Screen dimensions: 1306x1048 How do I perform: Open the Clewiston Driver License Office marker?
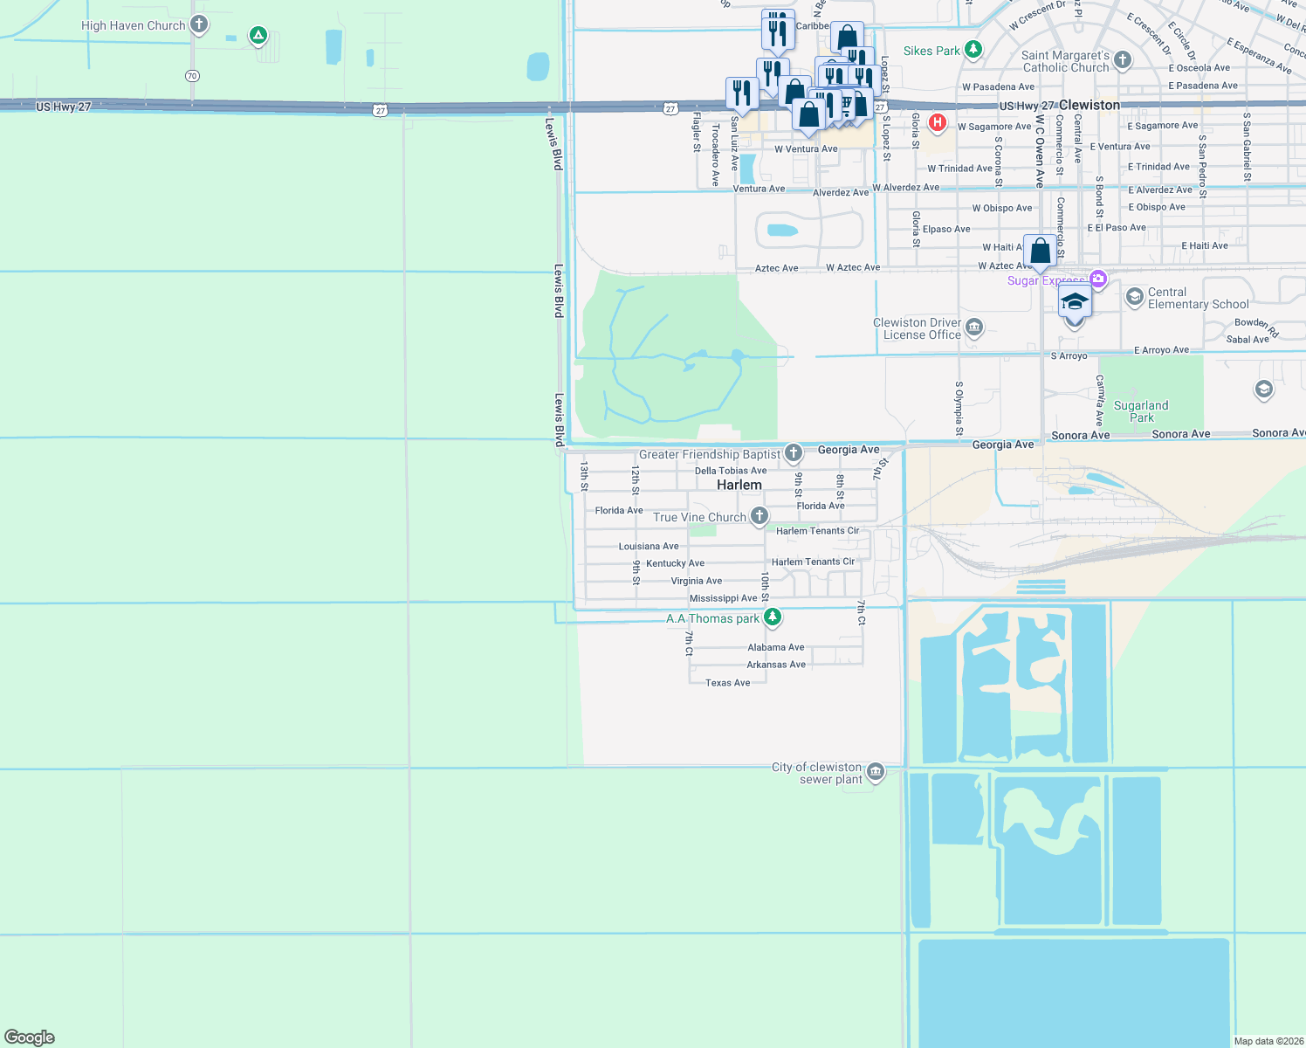click(x=974, y=328)
